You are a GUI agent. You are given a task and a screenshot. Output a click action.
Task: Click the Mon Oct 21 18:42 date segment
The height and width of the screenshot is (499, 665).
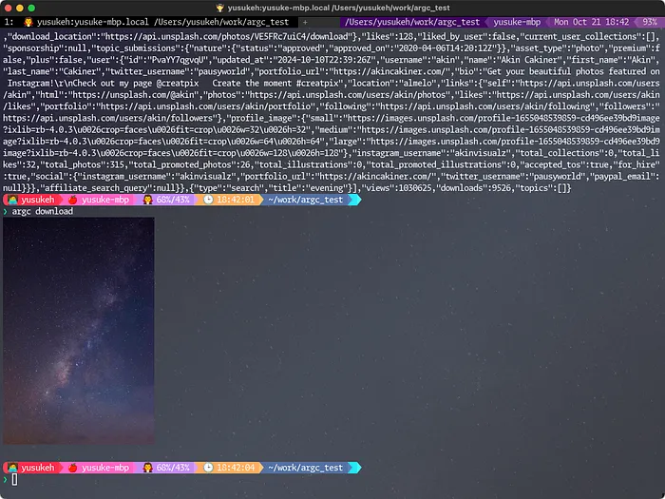[591, 22]
